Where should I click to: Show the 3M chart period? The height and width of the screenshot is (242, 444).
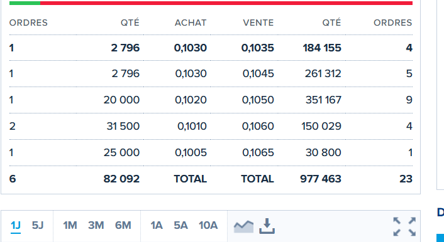tap(96, 225)
